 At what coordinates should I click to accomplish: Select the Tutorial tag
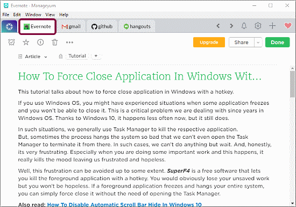point(77,56)
